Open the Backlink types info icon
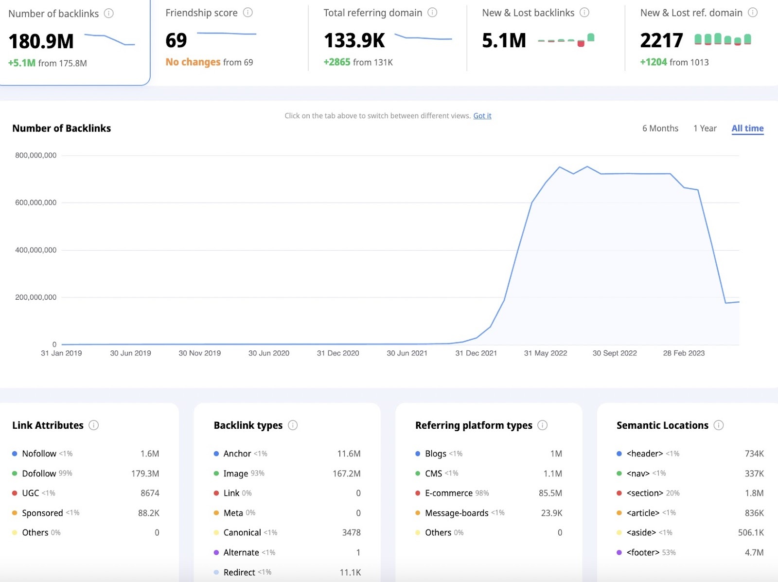The width and height of the screenshot is (778, 582). (293, 425)
